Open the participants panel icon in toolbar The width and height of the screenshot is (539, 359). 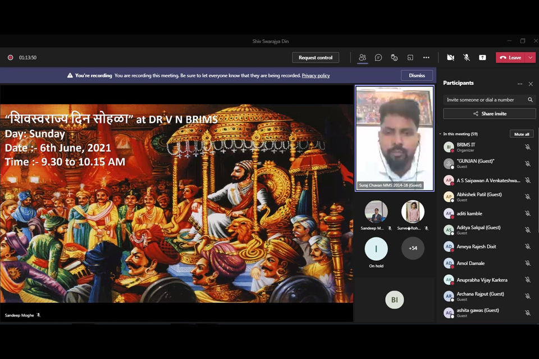point(362,57)
